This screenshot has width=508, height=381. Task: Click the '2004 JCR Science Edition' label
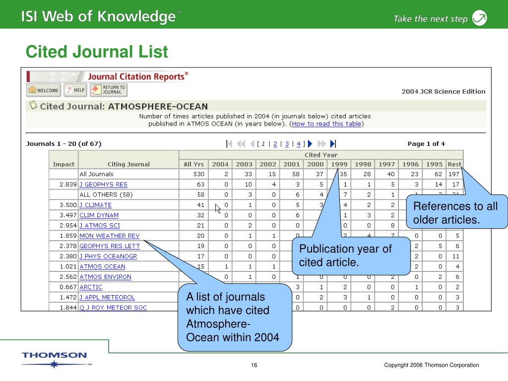(x=444, y=91)
